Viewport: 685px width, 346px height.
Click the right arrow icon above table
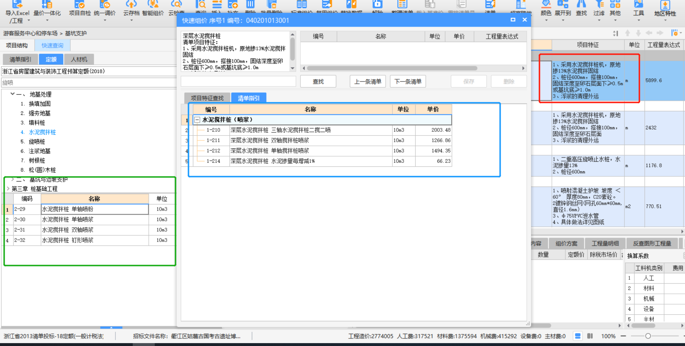[x=660, y=33]
